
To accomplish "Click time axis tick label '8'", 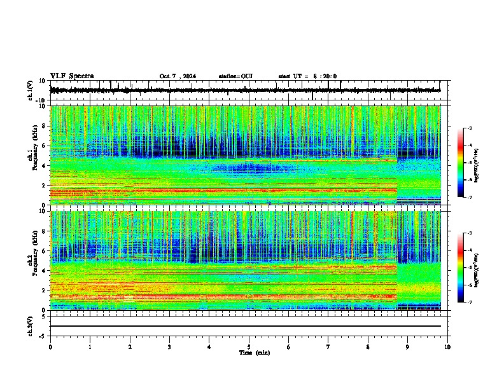I will 368,347.
